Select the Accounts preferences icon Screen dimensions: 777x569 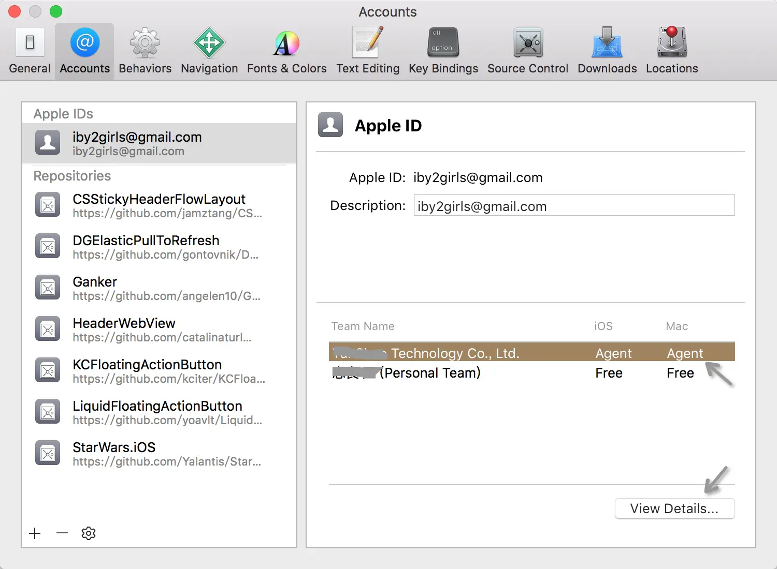85,51
